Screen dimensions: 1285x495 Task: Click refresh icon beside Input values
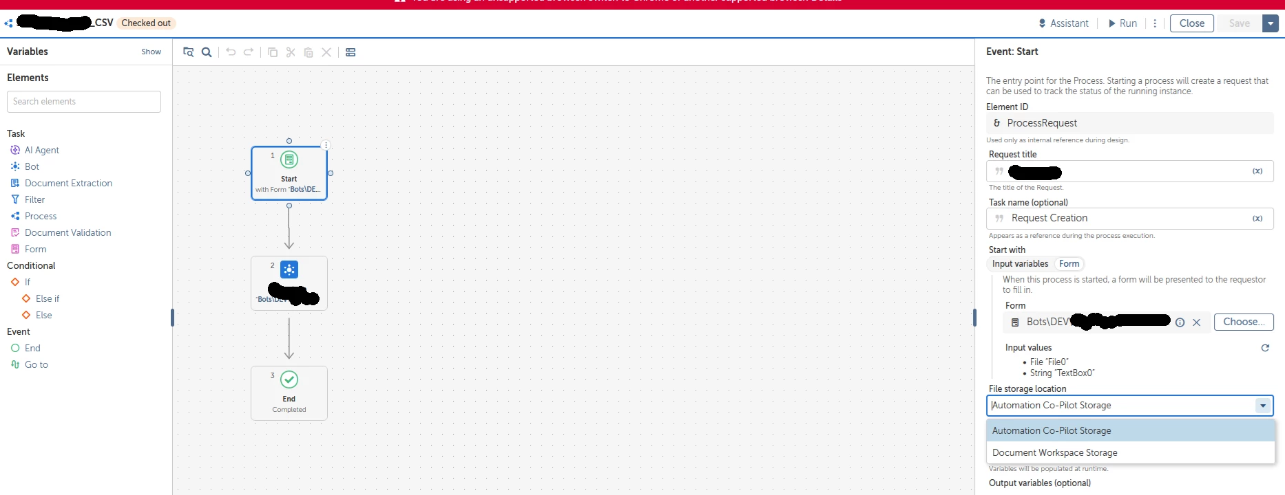pyautogui.click(x=1265, y=348)
